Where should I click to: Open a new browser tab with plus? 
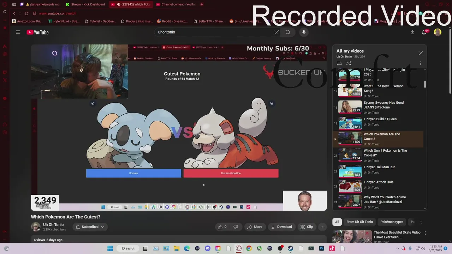(x=202, y=4)
